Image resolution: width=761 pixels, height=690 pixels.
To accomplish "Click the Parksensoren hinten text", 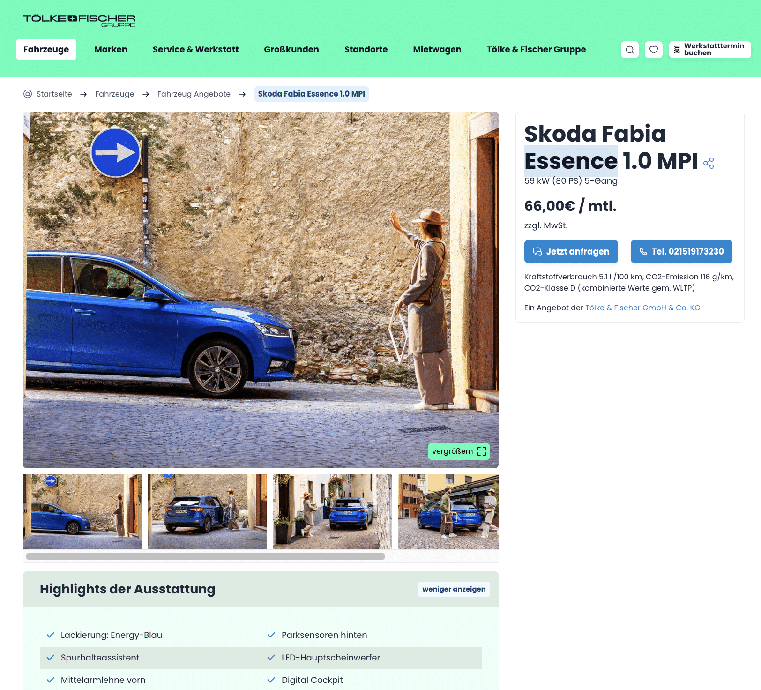I will click(324, 635).
